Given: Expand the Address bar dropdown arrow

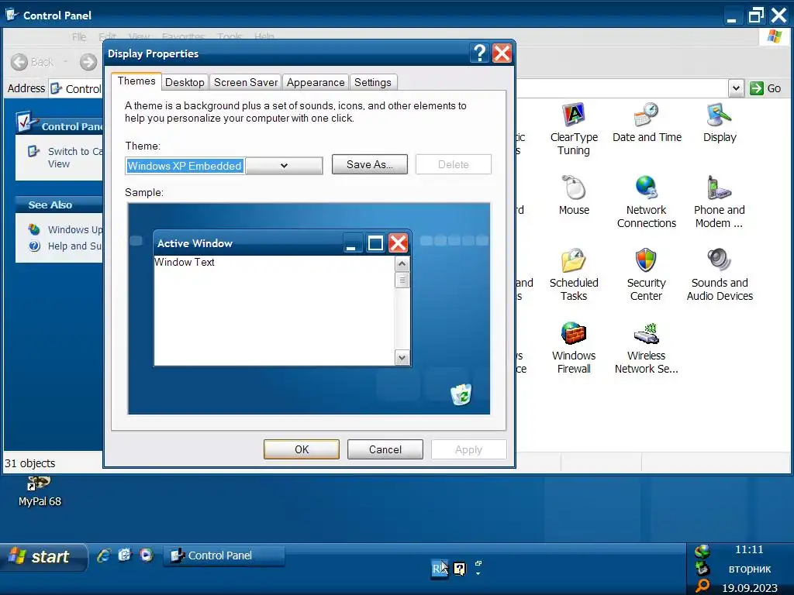Looking at the screenshot, I should coord(736,88).
